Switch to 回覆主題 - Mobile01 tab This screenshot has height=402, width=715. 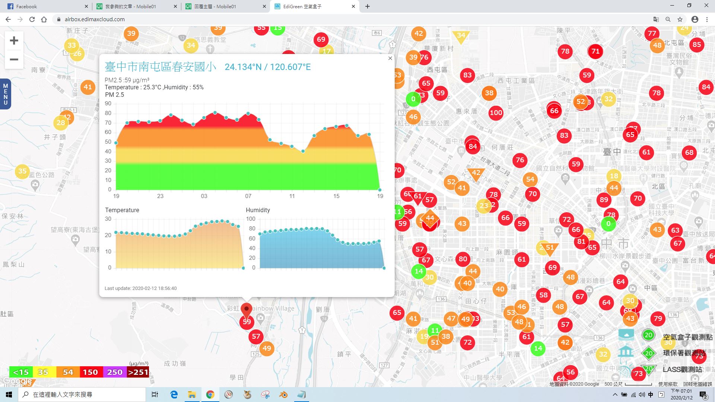(226, 6)
